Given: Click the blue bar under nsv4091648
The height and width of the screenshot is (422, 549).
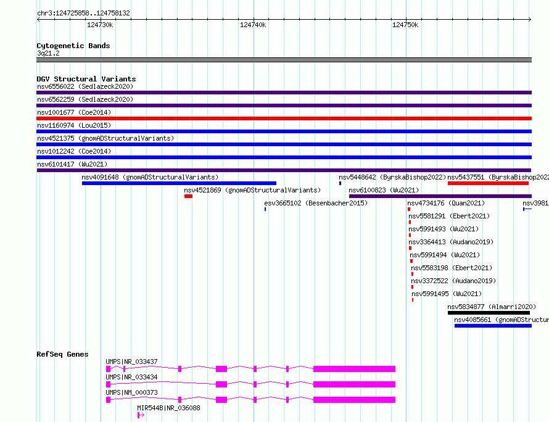Looking at the screenshot, I should (179, 183).
